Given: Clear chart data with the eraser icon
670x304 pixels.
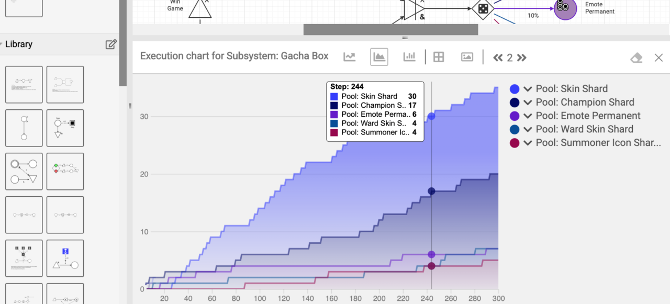Looking at the screenshot, I should [x=636, y=58].
